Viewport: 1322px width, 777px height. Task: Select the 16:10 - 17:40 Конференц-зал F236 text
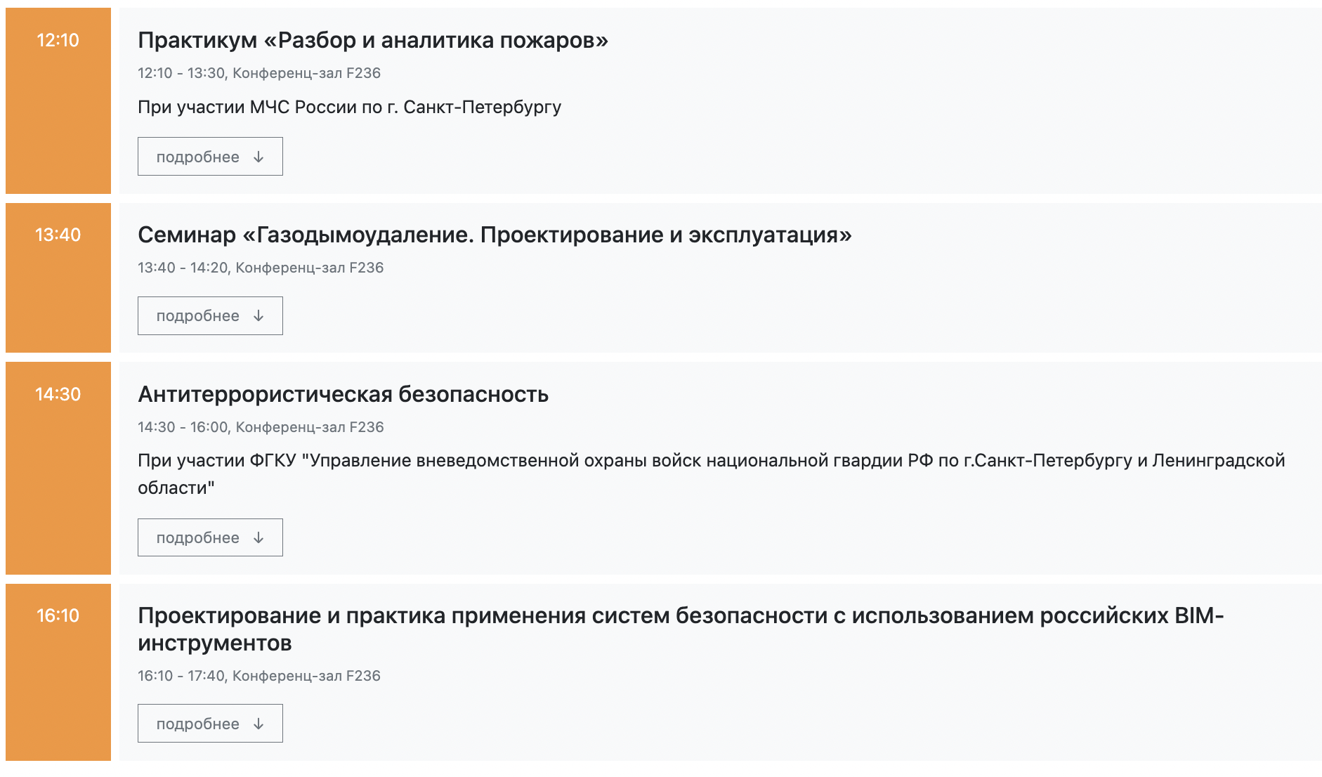tap(258, 676)
